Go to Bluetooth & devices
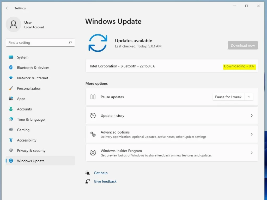The image size is (267, 200). pyautogui.click(x=40, y=68)
